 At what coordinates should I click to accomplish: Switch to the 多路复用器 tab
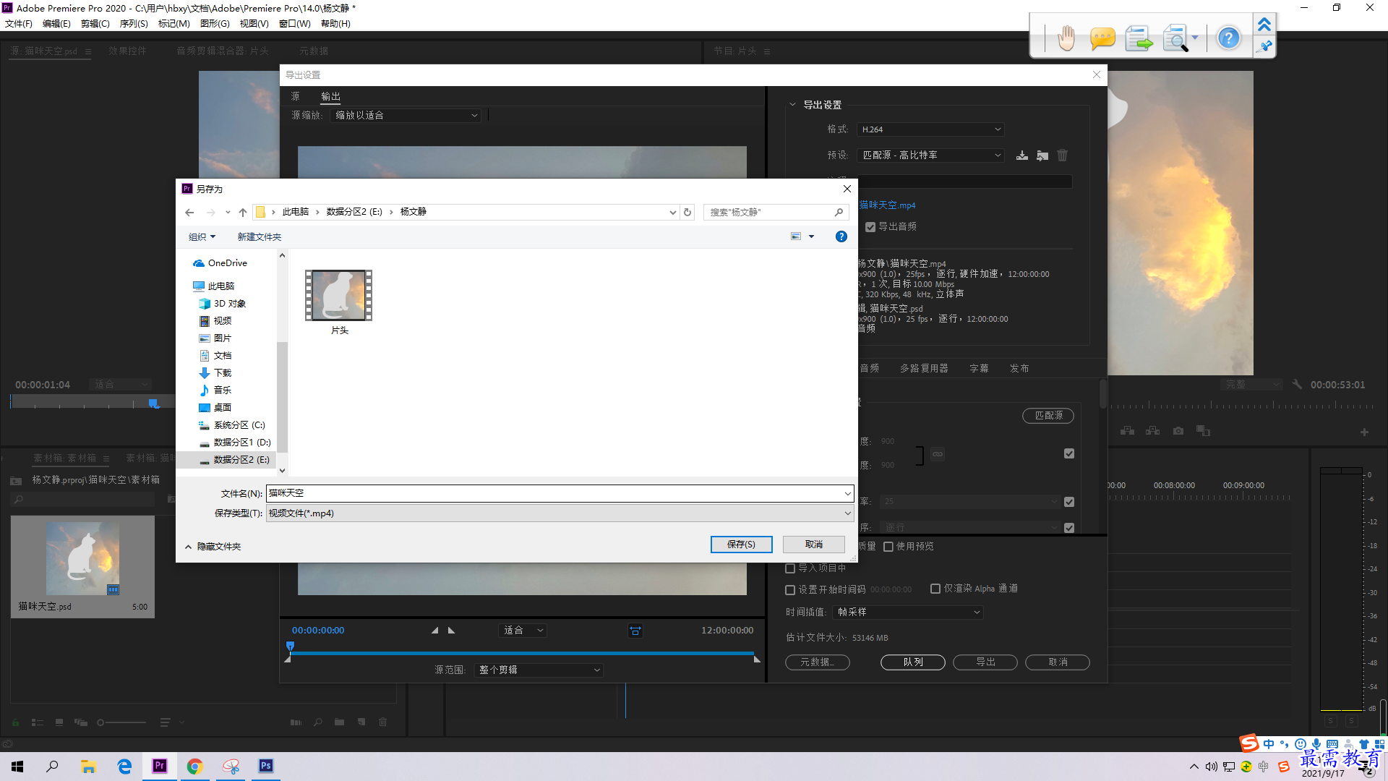(x=924, y=369)
